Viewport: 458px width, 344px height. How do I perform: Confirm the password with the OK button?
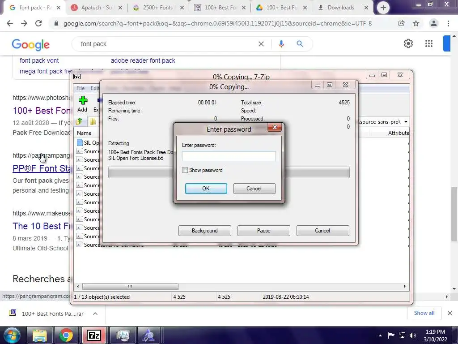click(206, 189)
